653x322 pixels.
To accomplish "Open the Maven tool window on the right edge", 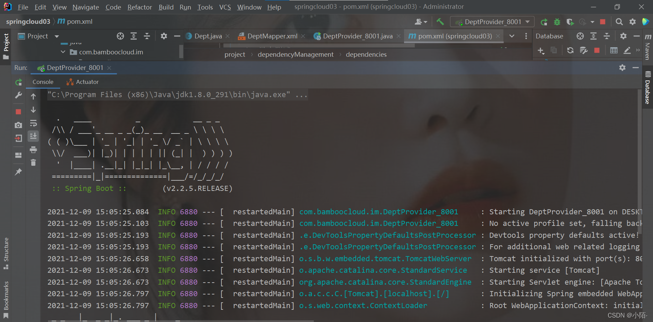I will (x=648, y=49).
